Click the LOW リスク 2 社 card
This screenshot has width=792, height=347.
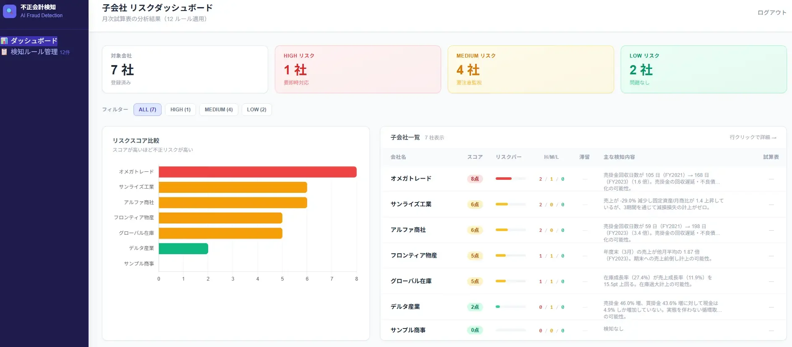pyautogui.click(x=703, y=69)
